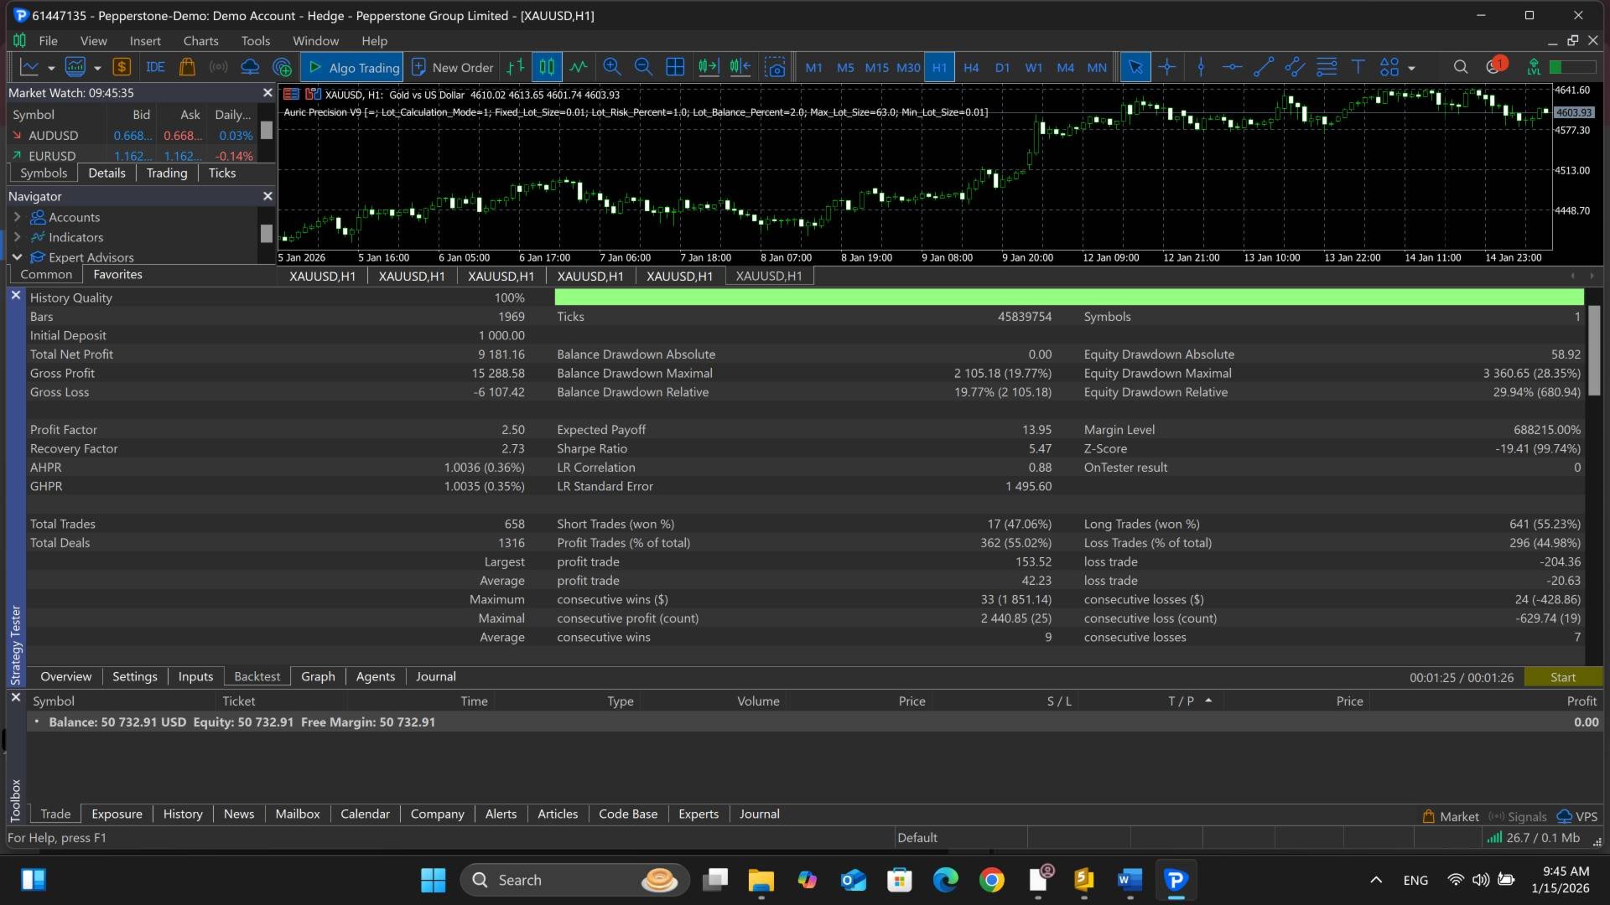Collapse the Expert Advisors tree node

point(17,257)
